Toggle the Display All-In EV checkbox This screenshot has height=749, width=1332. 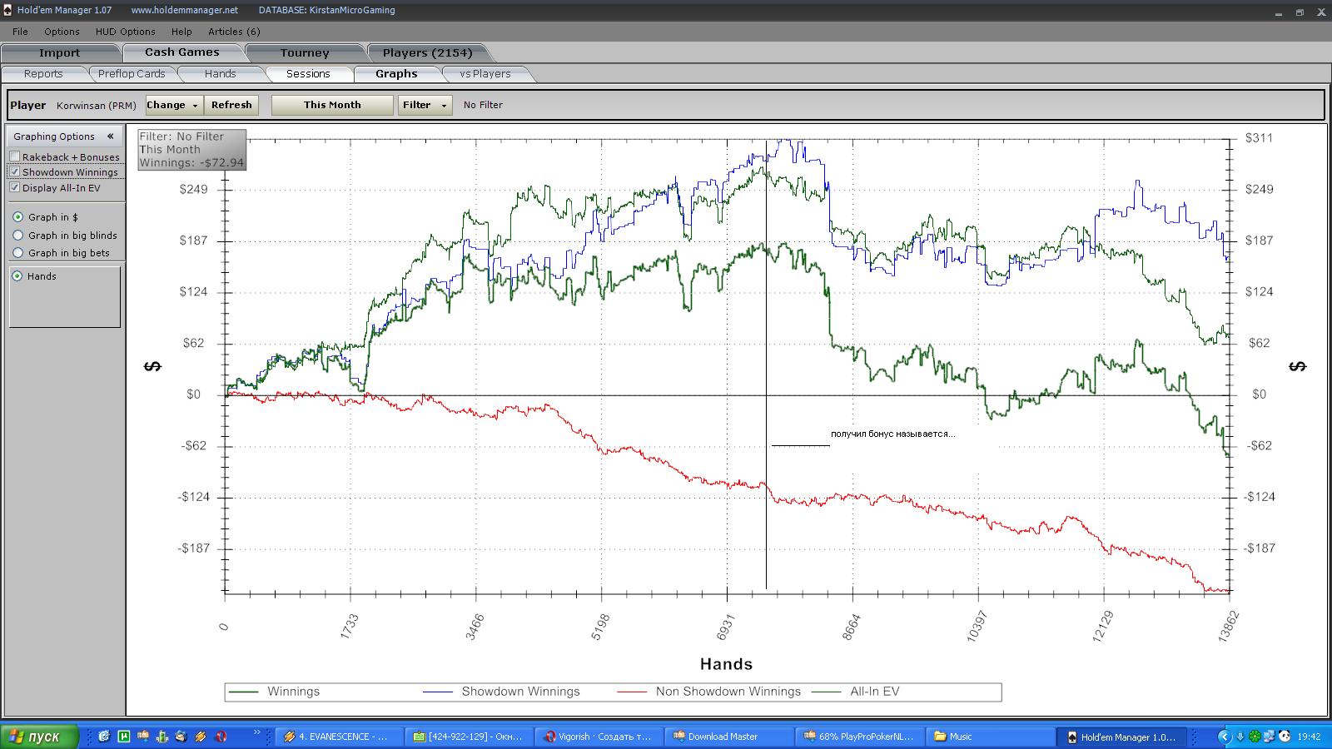coord(15,188)
